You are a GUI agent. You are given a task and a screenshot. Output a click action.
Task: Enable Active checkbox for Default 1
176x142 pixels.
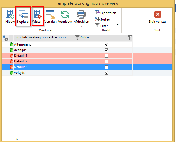click(106, 56)
